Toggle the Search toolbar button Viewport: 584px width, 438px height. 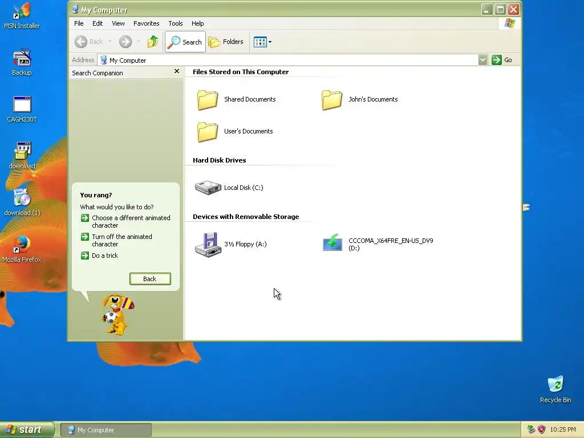(185, 42)
